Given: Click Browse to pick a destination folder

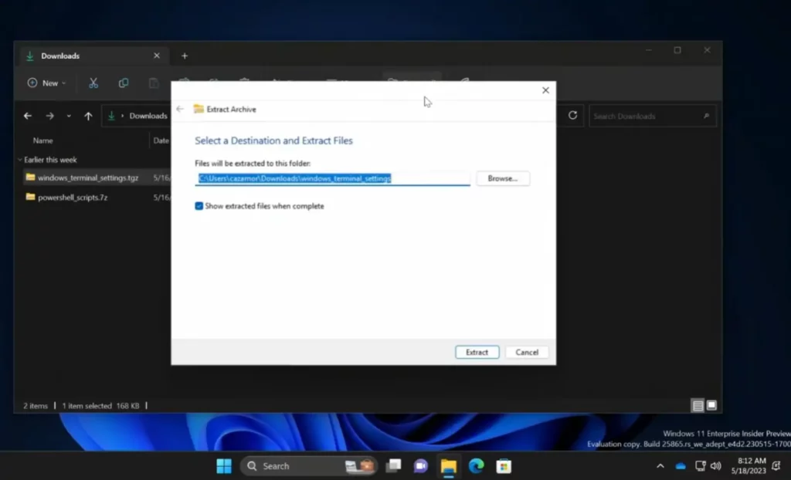Looking at the screenshot, I should click(x=502, y=178).
